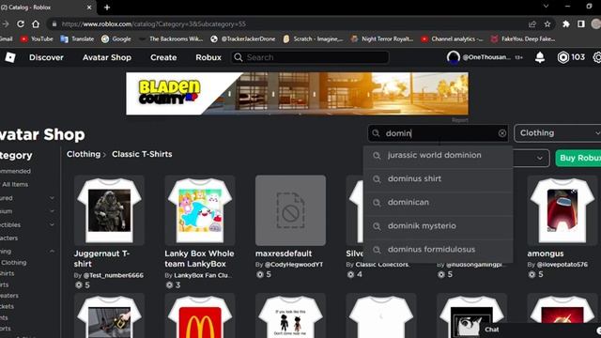
Task: Open the Robux balance icon showing 103
Action: pos(562,57)
